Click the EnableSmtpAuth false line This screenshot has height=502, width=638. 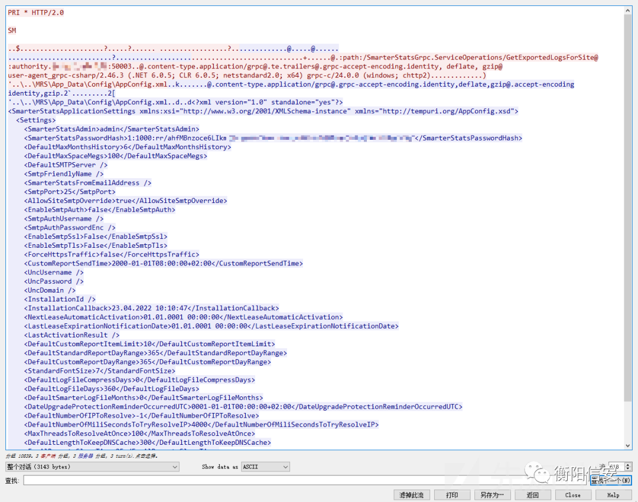100,209
